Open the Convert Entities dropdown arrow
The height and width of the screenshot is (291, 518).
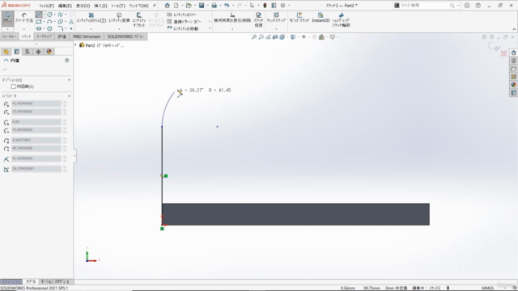pyautogui.click(x=119, y=29)
